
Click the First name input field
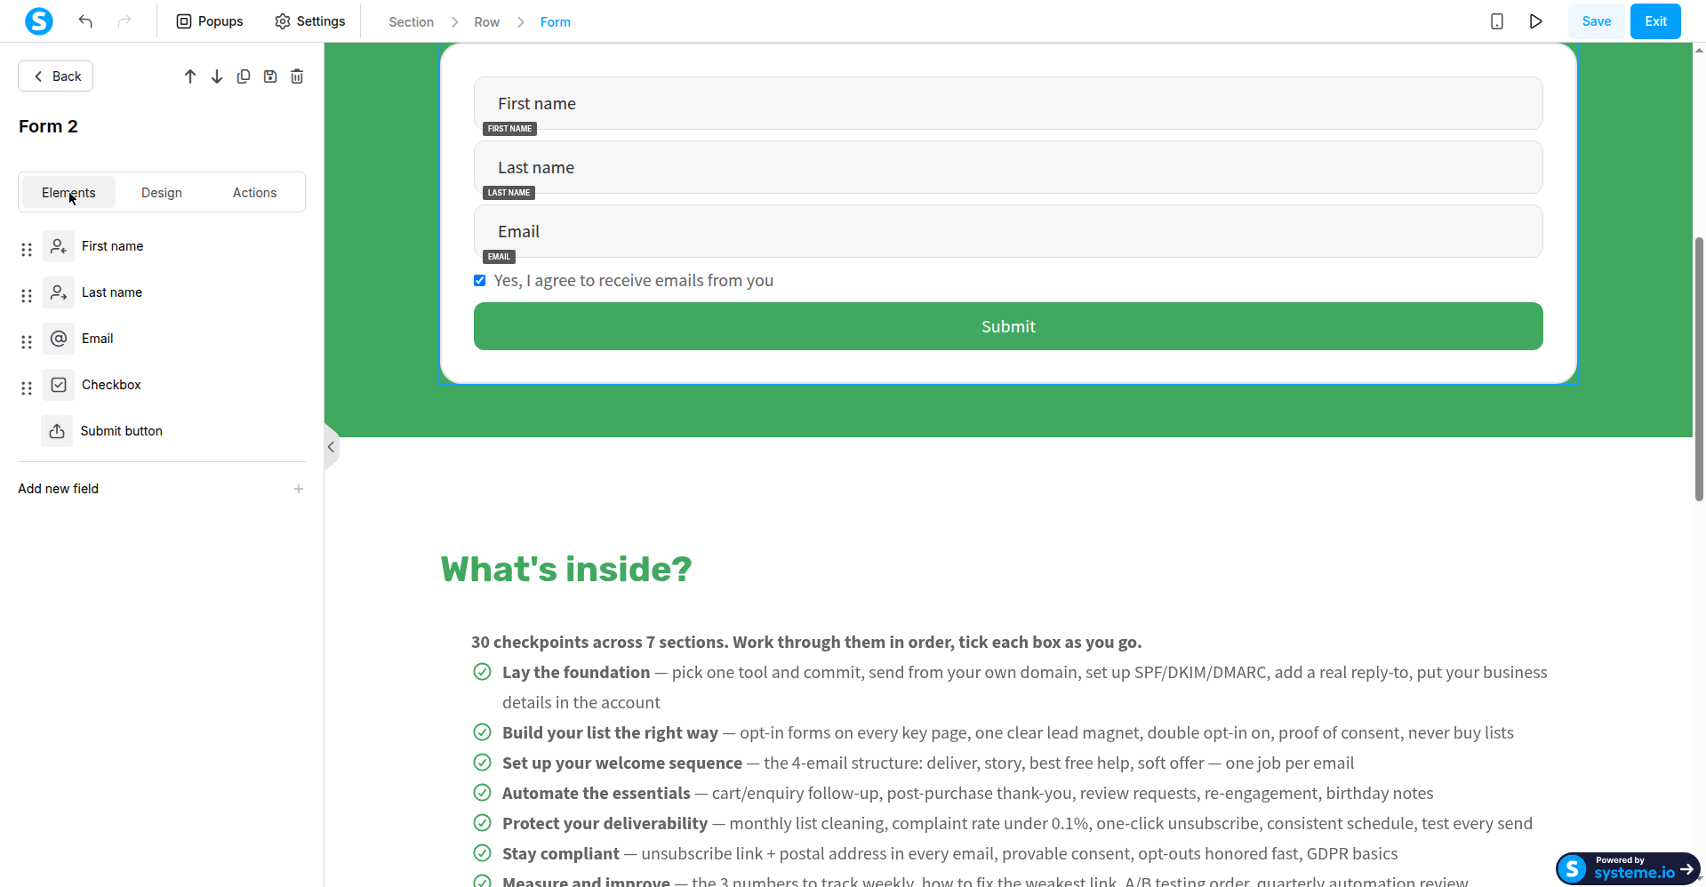pyautogui.click(x=1008, y=103)
